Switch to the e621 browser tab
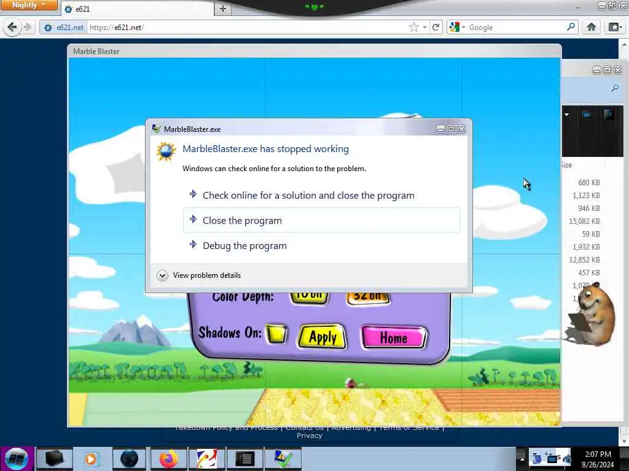Viewport: 629px width, 471px height. pyautogui.click(x=138, y=9)
